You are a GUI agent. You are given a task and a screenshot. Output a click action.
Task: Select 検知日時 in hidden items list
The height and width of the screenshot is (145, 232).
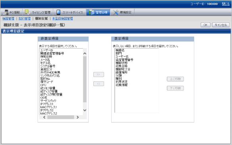point(46,56)
